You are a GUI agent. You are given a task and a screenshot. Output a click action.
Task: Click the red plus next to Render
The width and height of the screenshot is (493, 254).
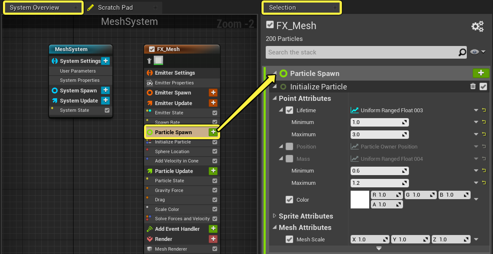click(213, 239)
